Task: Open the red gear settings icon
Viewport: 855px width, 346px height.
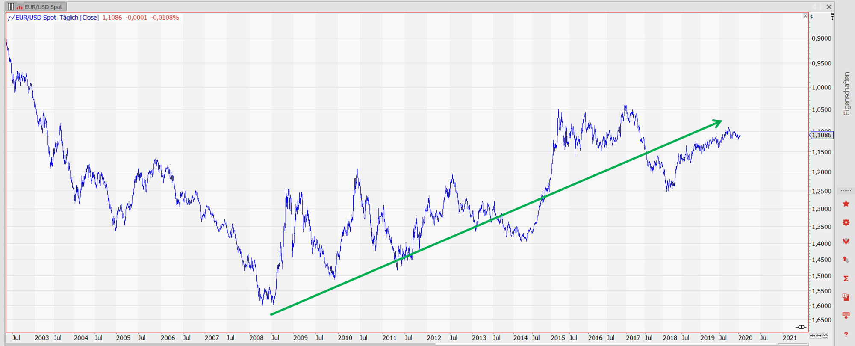Action: click(846, 222)
